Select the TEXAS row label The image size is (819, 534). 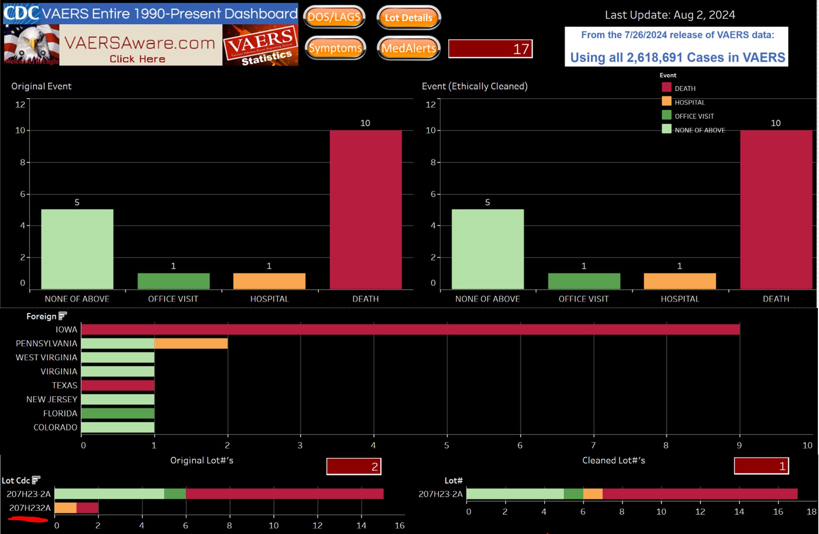point(65,385)
